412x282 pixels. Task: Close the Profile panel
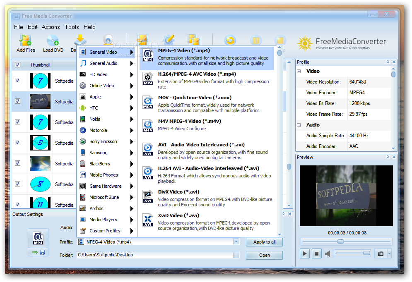(394, 62)
